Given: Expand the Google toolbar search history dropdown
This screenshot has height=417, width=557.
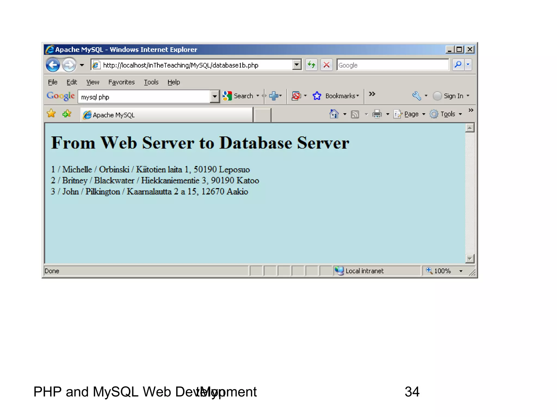Looking at the screenshot, I should click(x=215, y=97).
